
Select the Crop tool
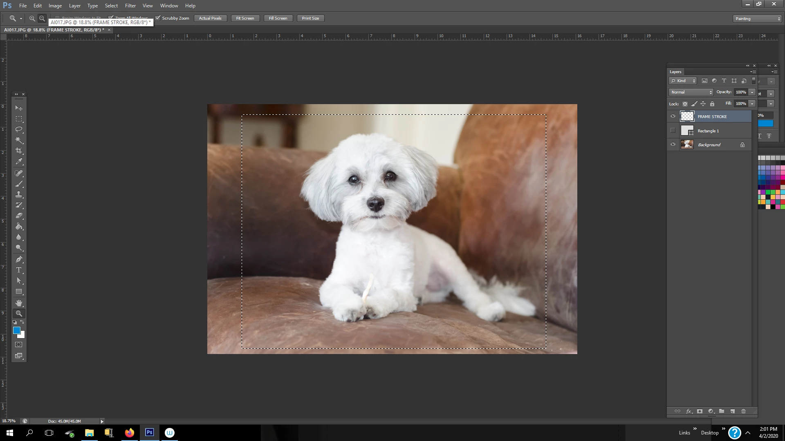click(x=19, y=151)
